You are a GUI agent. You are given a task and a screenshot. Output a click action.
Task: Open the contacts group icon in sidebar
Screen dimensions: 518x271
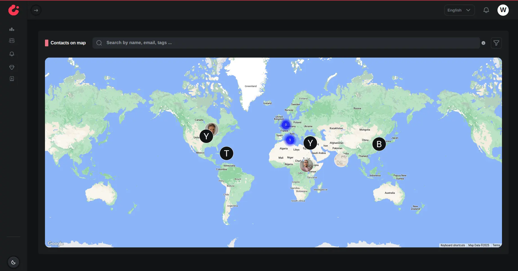12,40
